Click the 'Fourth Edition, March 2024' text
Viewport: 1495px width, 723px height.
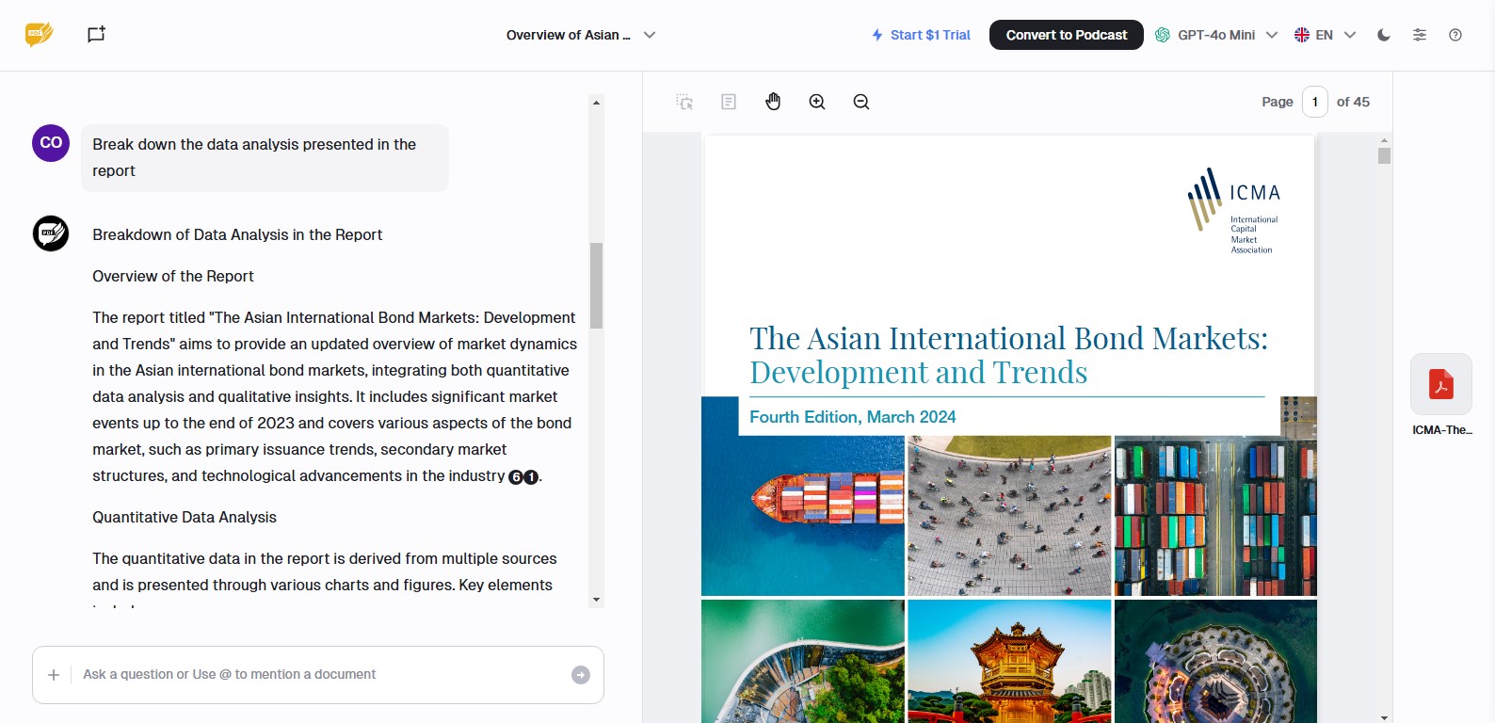[x=853, y=417]
